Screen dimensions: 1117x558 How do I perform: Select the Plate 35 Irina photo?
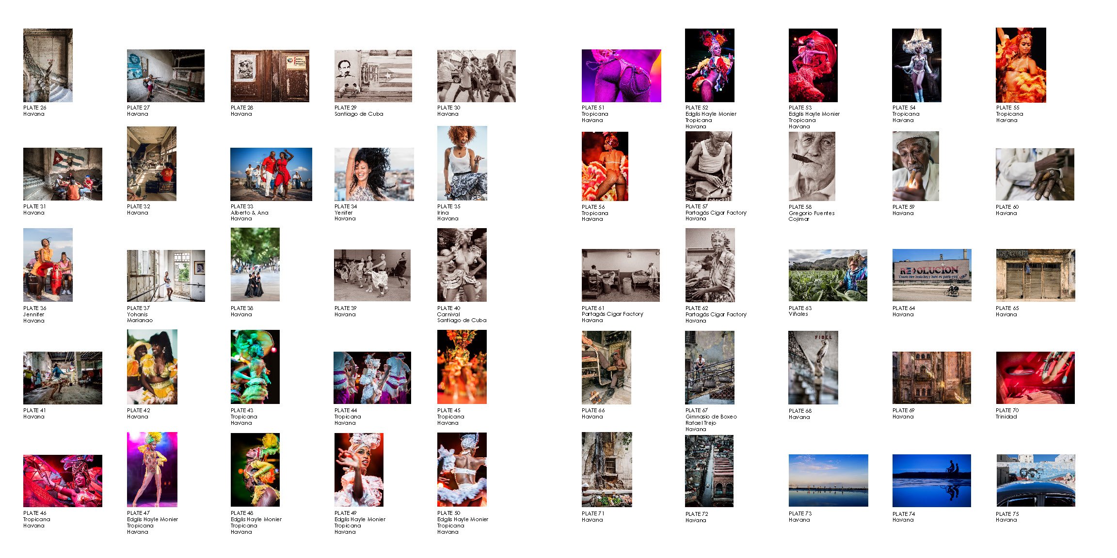(462, 163)
